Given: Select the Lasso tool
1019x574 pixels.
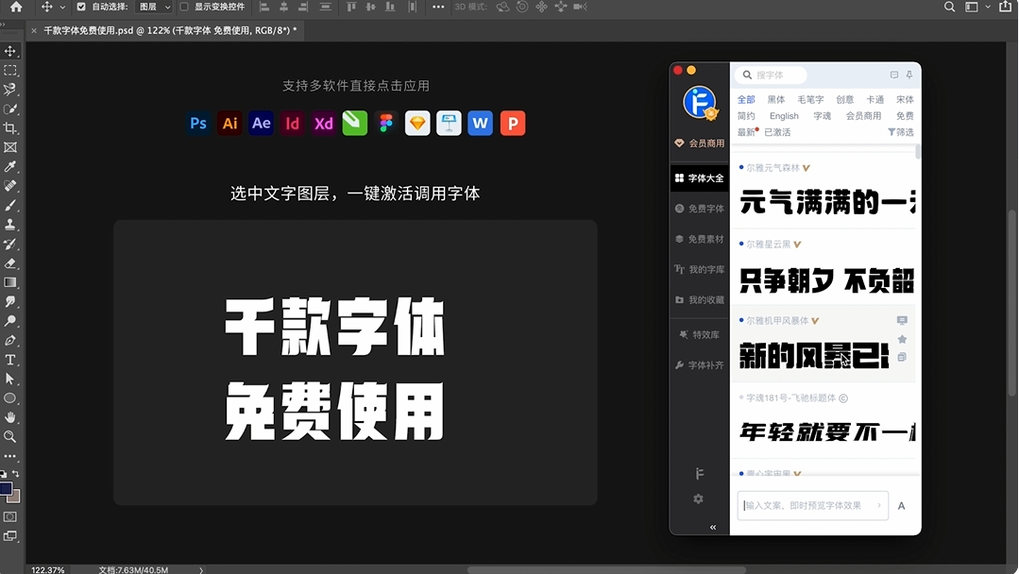Looking at the screenshot, I should 10,90.
